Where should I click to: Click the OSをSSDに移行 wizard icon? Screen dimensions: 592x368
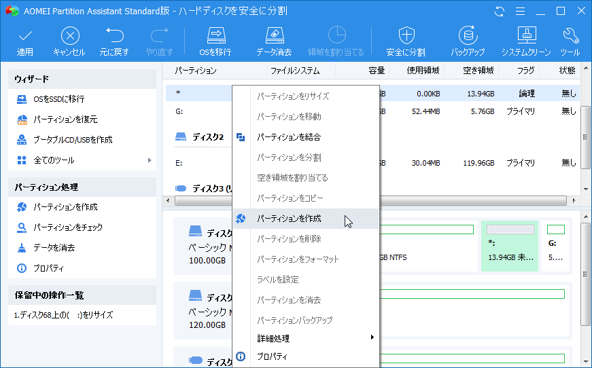(22, 99)
